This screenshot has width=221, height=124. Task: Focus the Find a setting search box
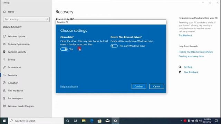(x=26, y=19)
